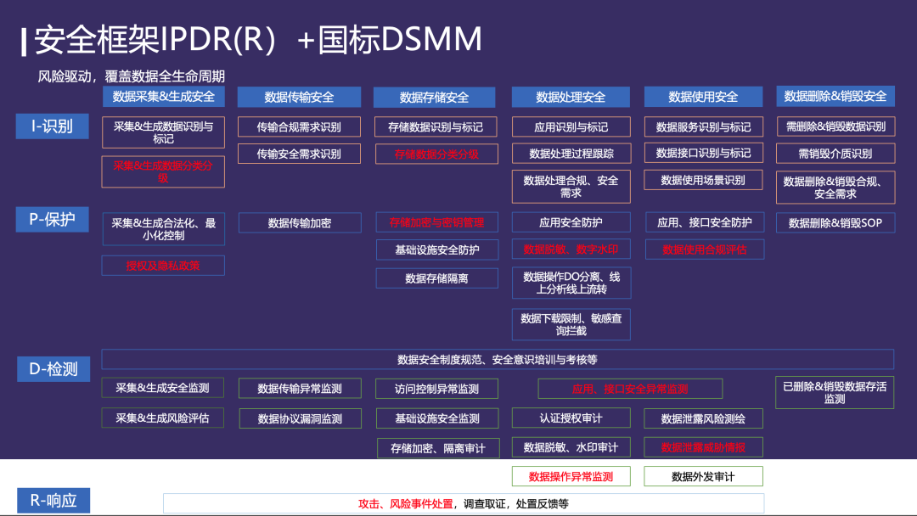This screenshot has height=516, width=917.
Task: Click the "数据采集&生成安全" column header
Action: point(164,97)
